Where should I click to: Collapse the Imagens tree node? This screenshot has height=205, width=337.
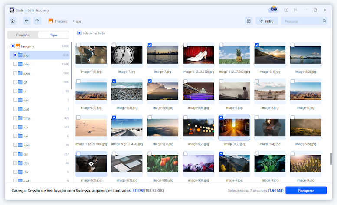pos(9,46)
